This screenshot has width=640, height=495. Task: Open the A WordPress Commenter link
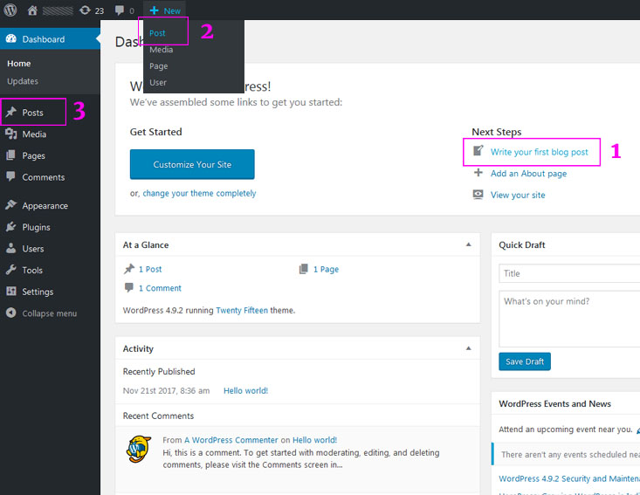231,440
